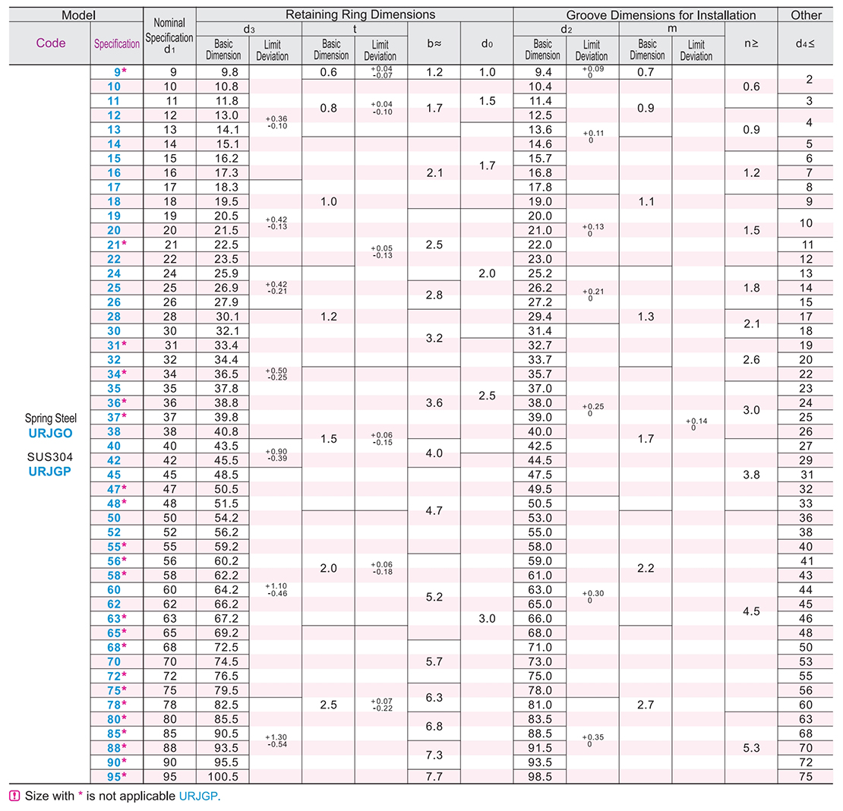Viewport: 843px width, 811px height.
Task: Click the Other column group header
Action: click(806, 15)
